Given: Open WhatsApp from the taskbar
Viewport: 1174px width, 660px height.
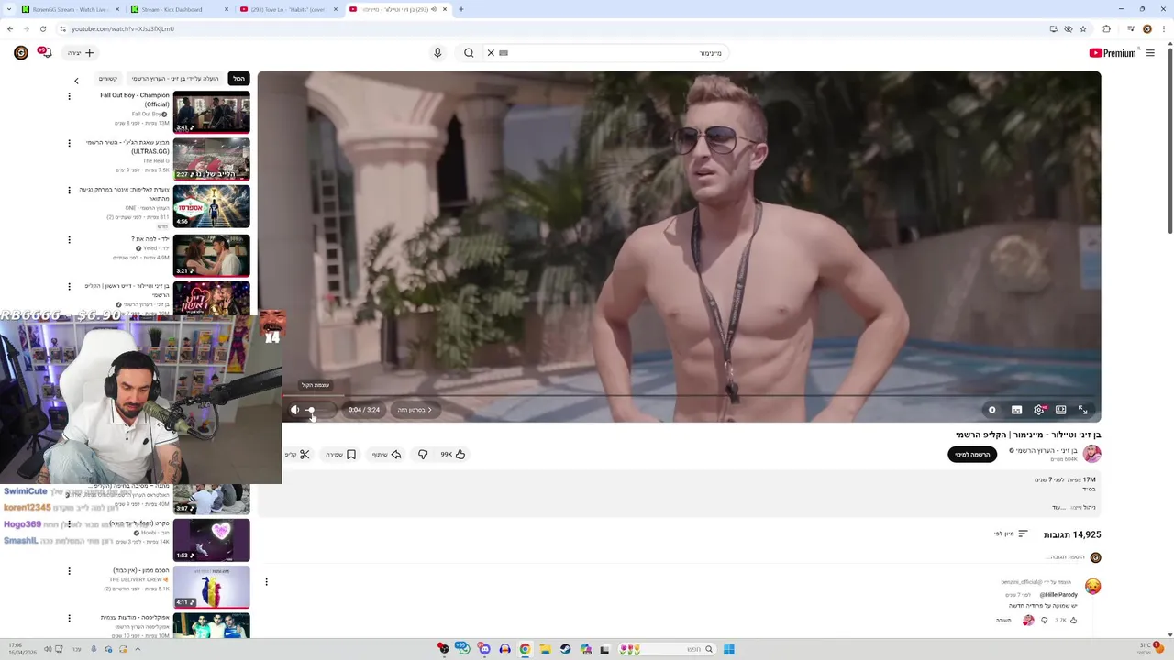Looking at the screenshot, I should point(463,649).
